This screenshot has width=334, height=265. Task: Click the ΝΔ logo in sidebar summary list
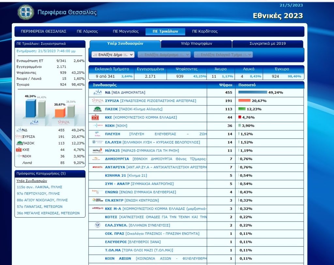tap(19, 130)
